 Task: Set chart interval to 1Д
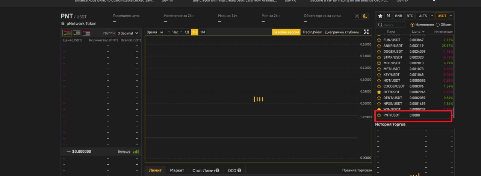coord(187,32)
